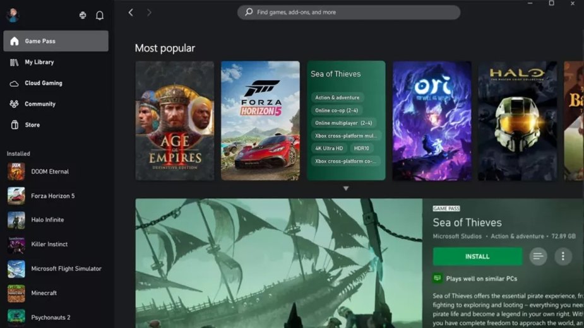Click the Store bag icon

point(15,125)
